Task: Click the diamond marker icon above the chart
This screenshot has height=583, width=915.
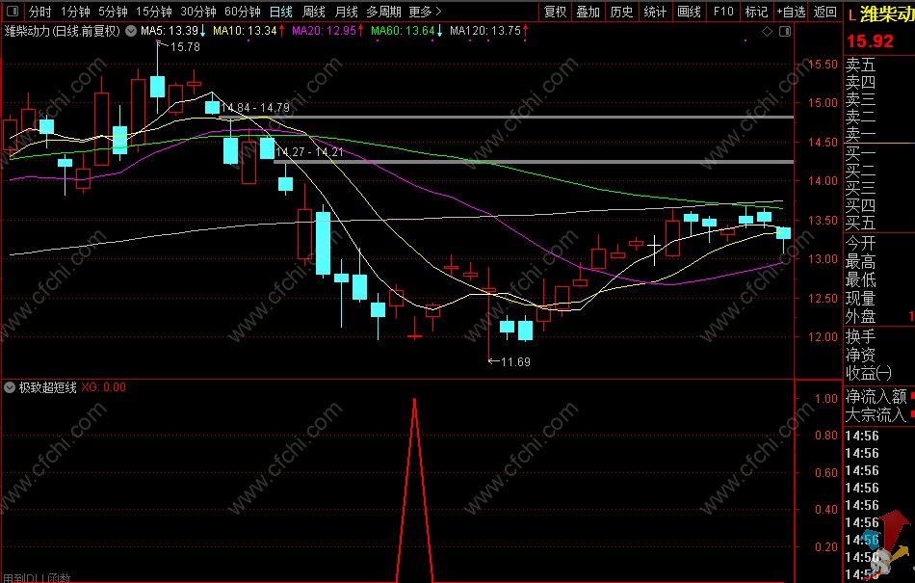Action: pos(767,32)
